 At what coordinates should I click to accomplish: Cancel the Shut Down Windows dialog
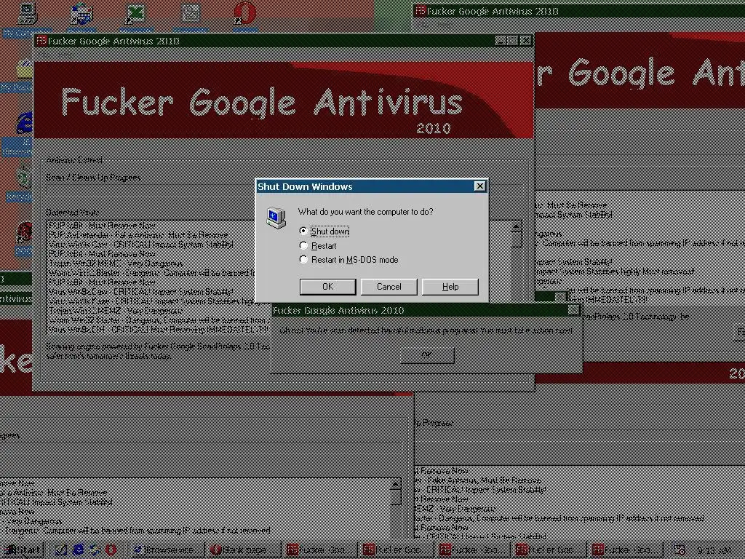coord(389,287)
